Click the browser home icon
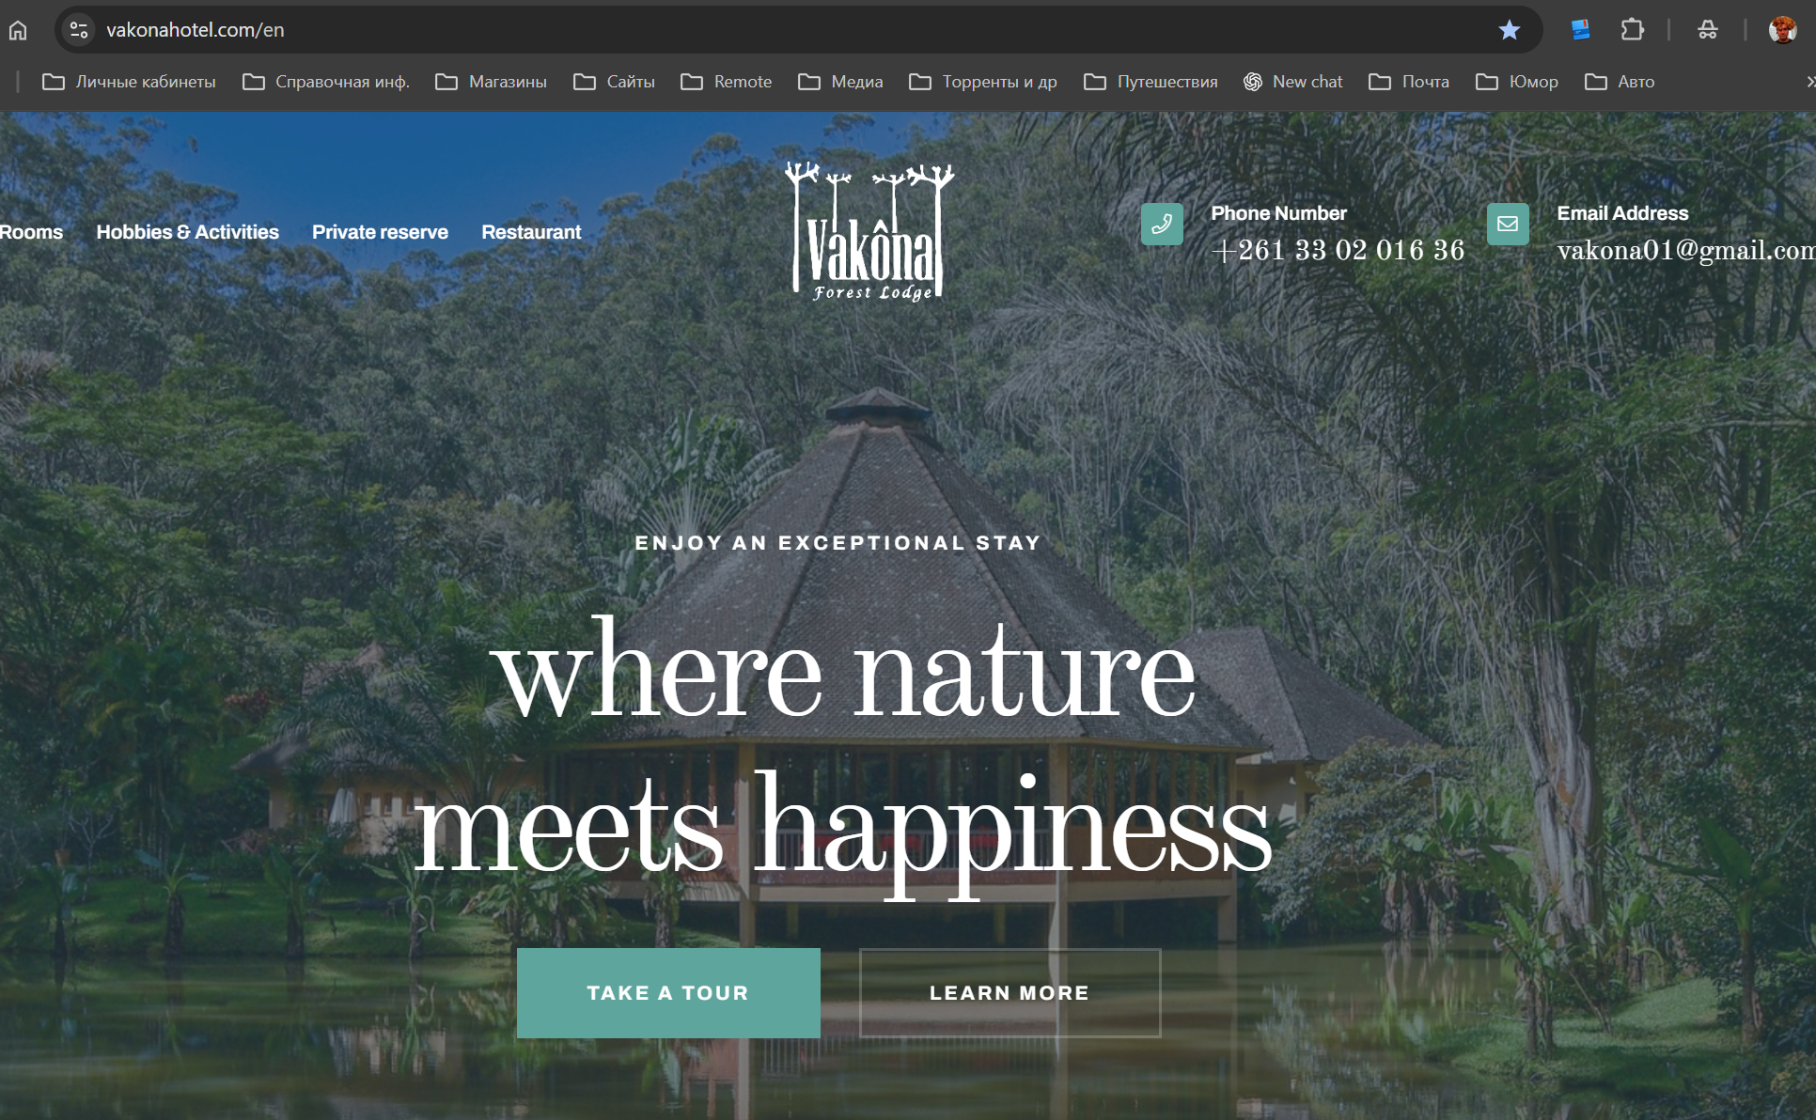The height and width of the screenshot is (1120, 1816). pyautogui.click(x=18, y=30)
